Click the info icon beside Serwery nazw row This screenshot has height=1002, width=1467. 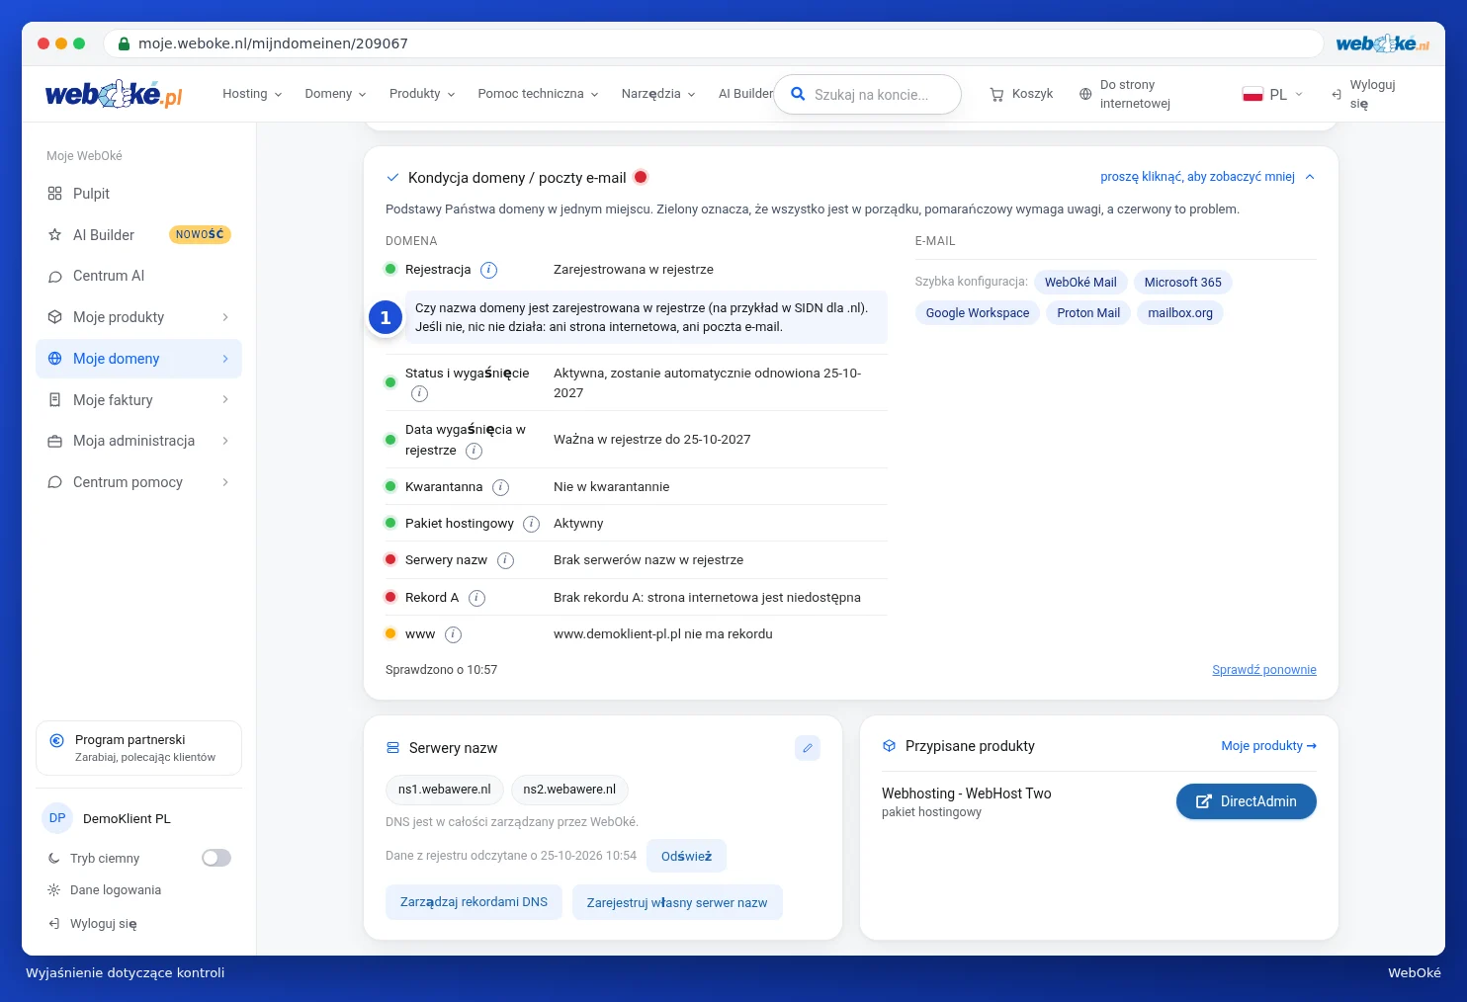[506, 560]
